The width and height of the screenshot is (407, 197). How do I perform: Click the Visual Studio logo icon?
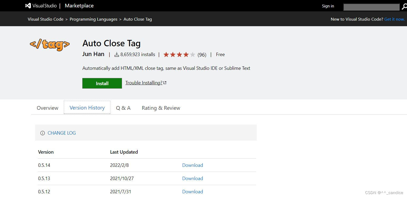[x=28, y=6]
